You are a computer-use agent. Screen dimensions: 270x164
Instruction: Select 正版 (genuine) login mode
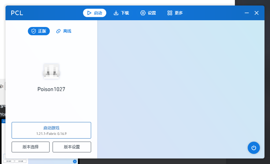[x=39, y=31]
